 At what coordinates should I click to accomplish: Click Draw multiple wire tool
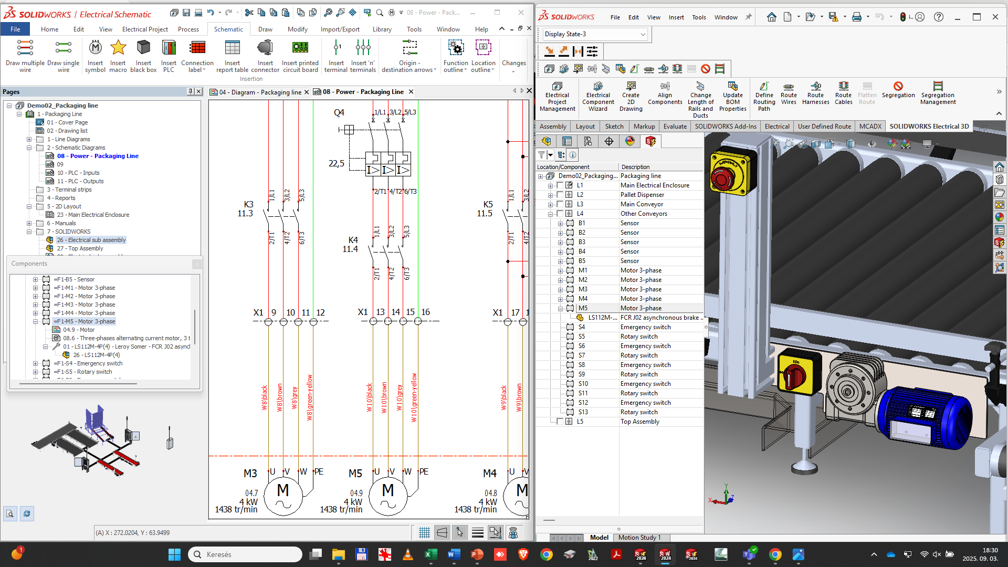coord(25,56)
